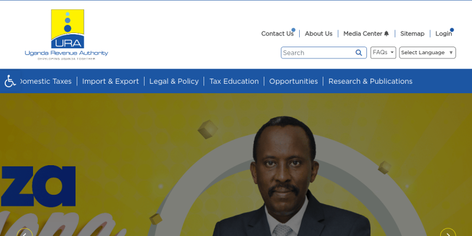Image resolution: width=472 pixels, height=236 pixels.
Task: Open the accessibility wheelchair icon menu
Action: (x=10, y=81)
